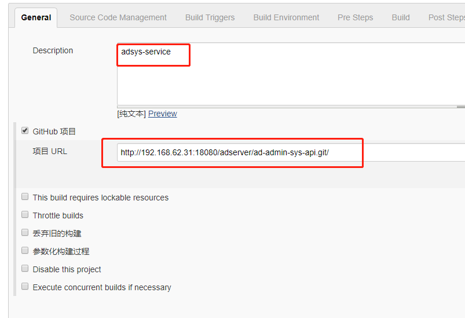The height and width of the screenshot is (318, 465).
Task: Click the 项目 URL input field
Action: click(291, 152)
